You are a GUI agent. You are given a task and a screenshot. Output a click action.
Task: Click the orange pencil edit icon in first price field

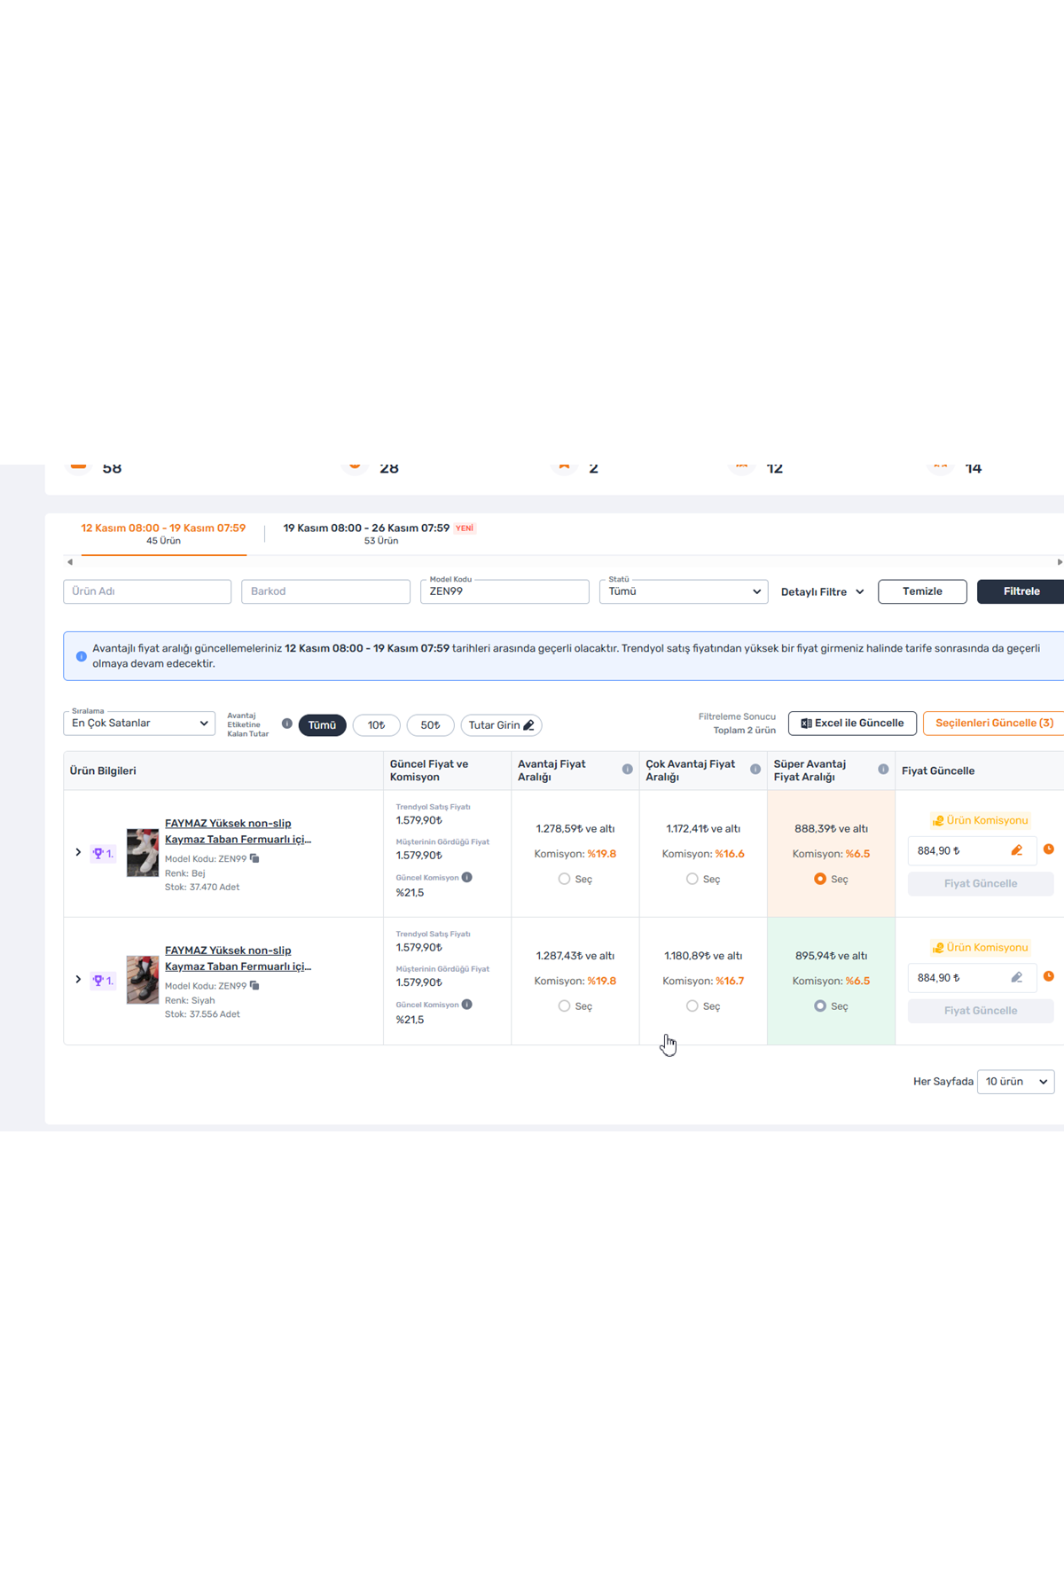coord(1016,850)
